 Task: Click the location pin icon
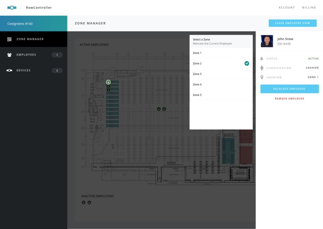coord(262,77)
